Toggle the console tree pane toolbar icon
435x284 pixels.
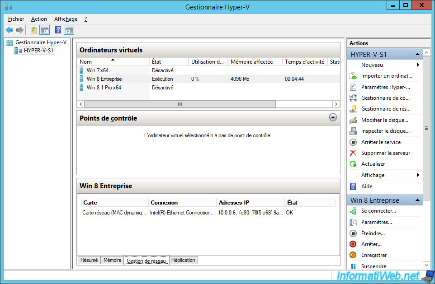point(45,30)
